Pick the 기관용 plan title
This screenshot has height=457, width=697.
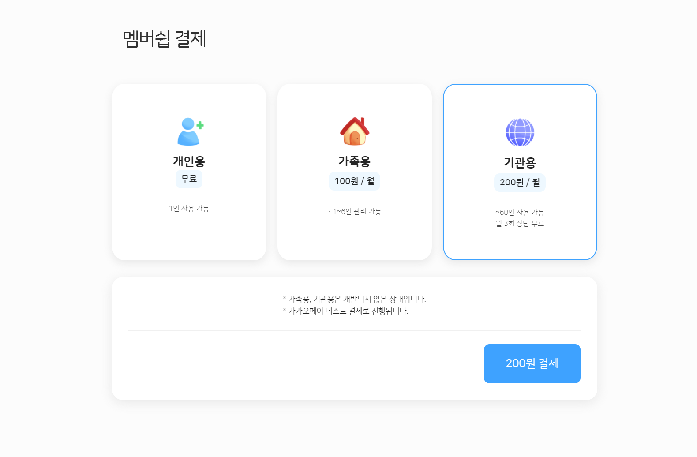point(520,163)
